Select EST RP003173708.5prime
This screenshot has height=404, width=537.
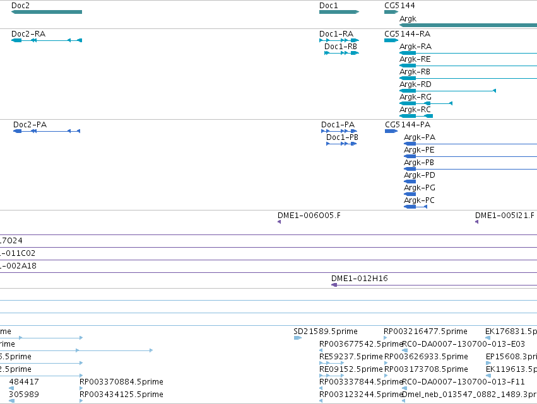[x=386, y=376]
